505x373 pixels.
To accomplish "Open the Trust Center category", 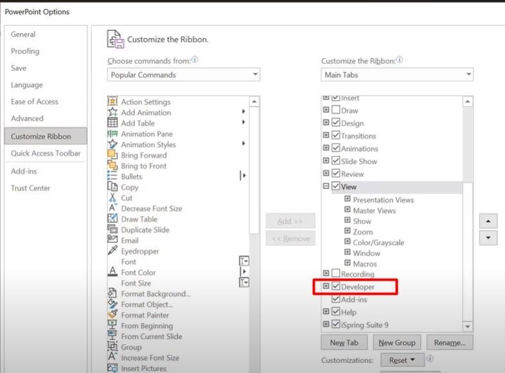I will click(31, 188).
